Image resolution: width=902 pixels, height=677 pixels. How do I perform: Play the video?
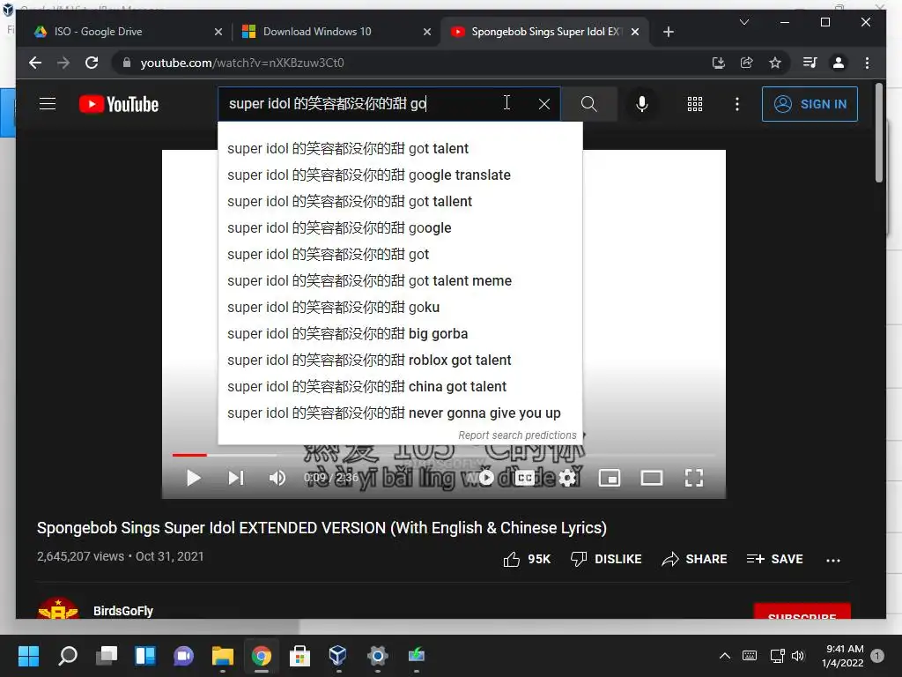193,478
